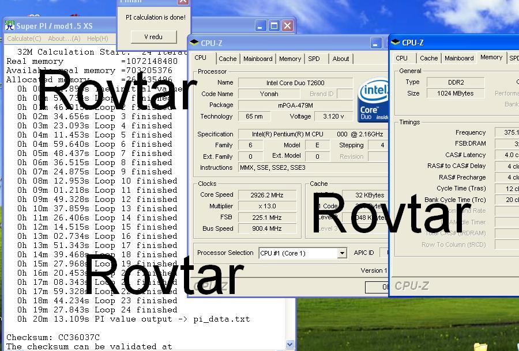
Task: Click the 'Real memory =1072148480' line
Action: point(92,61)
